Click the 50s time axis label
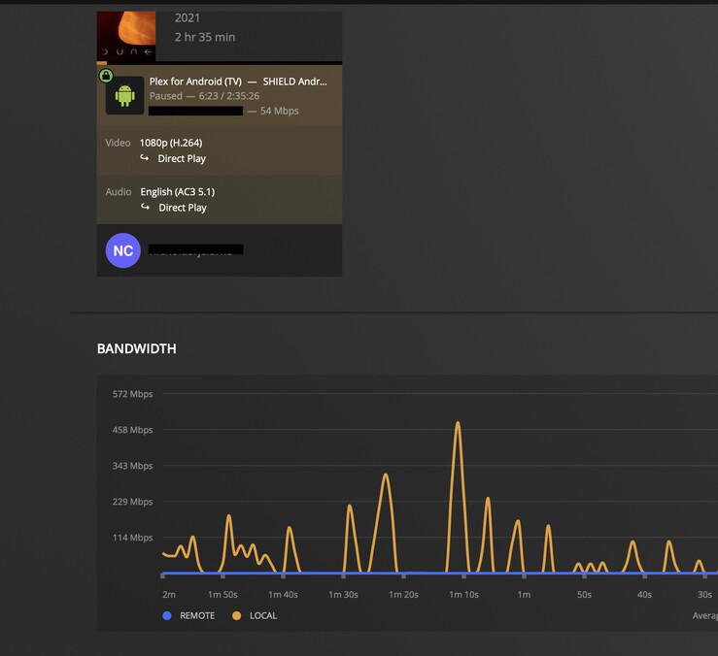 click(584, 595)
